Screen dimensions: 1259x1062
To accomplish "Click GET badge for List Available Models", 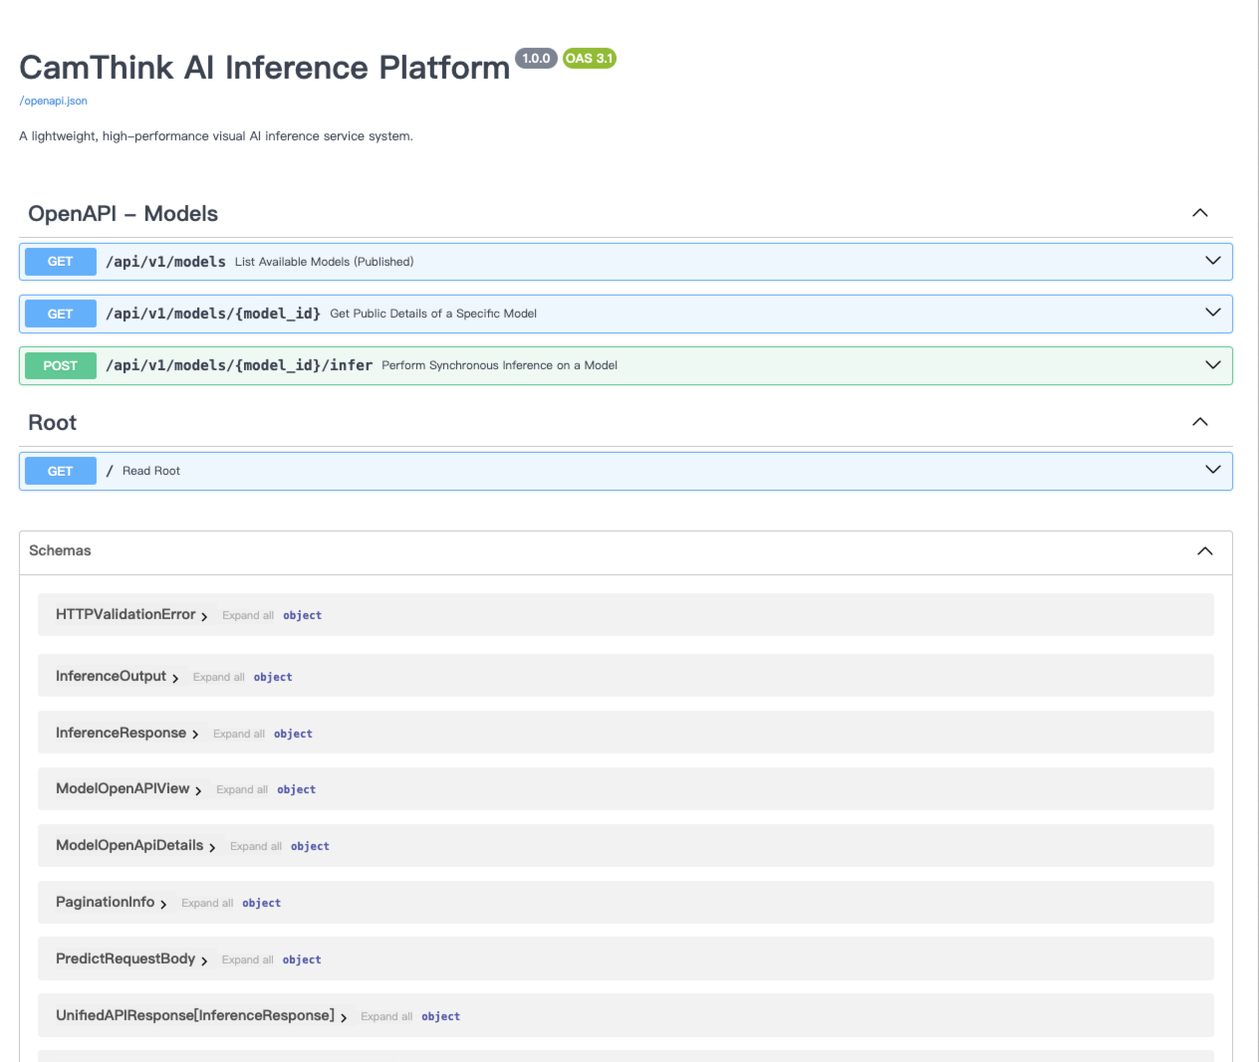I will pyautogui.click(x=61, y=262).
